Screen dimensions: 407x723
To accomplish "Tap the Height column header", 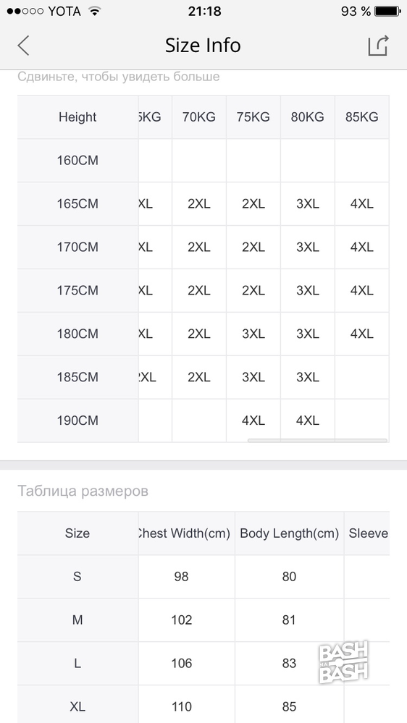I will click(77, 117).
